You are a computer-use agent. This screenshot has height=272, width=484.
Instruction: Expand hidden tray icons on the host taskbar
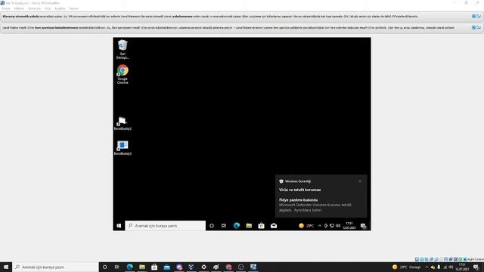coord(427,267)
